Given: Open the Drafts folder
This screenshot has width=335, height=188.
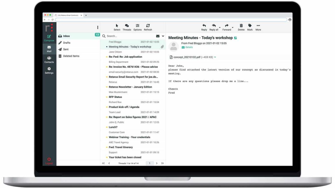Looking at the screenshot, I should point(66,43).
